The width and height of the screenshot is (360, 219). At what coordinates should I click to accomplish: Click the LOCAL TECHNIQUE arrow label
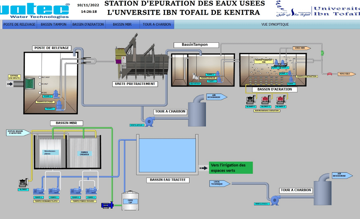tap(219, 183)
